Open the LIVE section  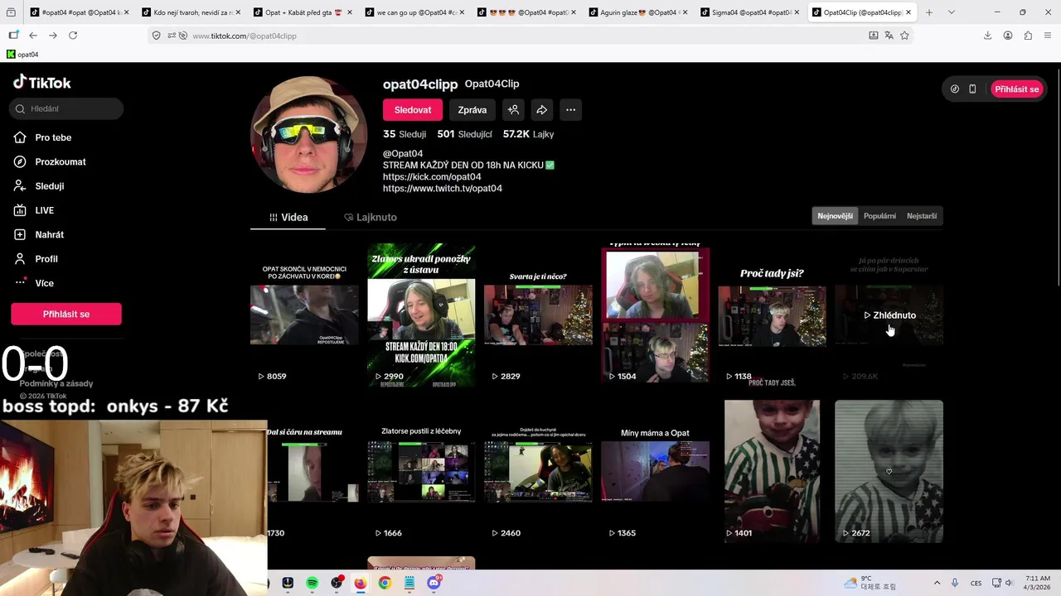tap(45, 210)
